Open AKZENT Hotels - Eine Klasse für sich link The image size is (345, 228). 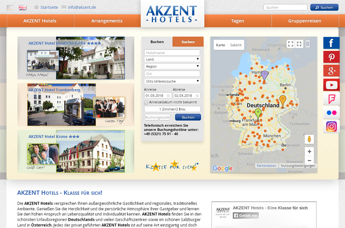270,208
